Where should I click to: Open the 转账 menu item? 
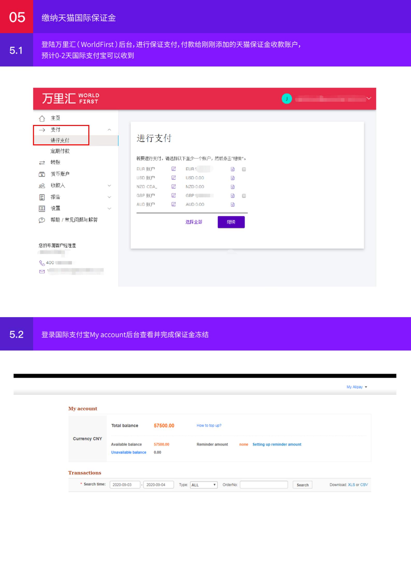(x=55, y=162)
